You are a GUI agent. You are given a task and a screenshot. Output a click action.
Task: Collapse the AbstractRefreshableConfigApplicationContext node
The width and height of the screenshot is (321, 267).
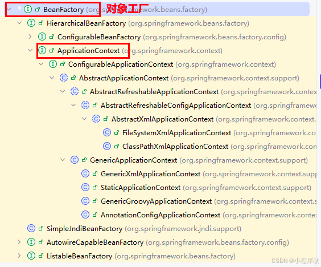click(x=73, y=105)
